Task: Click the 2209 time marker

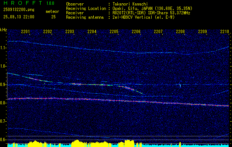Action: pos(202,31)
